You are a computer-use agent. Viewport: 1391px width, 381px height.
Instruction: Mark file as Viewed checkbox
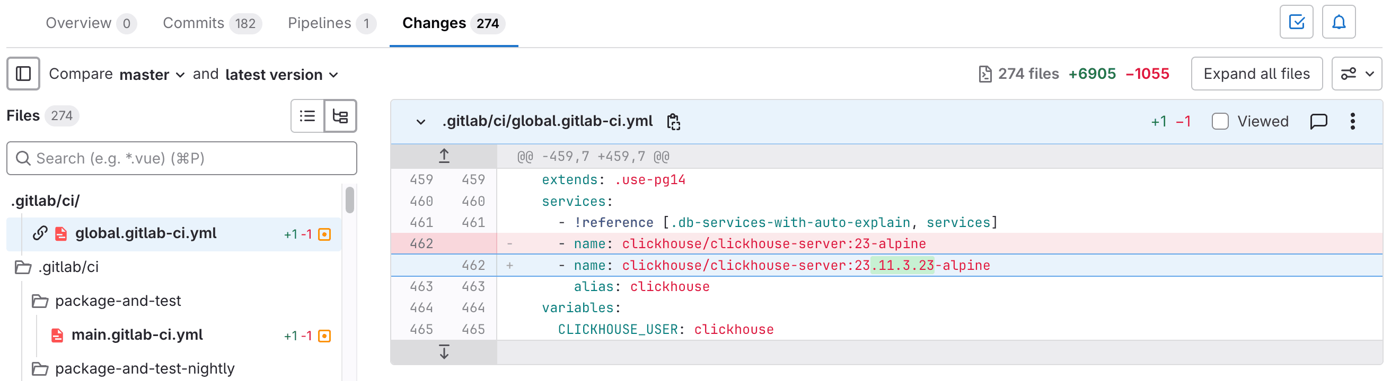[x=1220, y=121]
